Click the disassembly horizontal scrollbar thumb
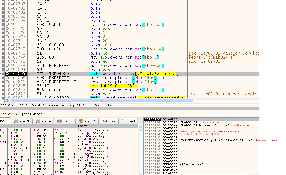 101,101
